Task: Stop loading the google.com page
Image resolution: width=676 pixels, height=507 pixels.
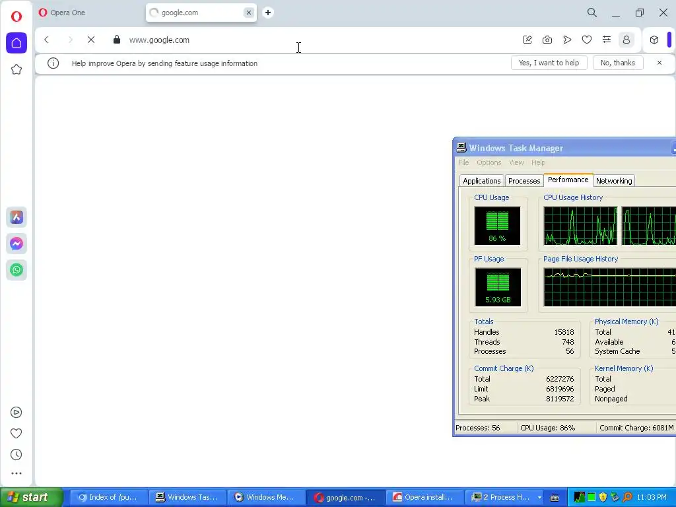Action: click(x=91, y=40)
